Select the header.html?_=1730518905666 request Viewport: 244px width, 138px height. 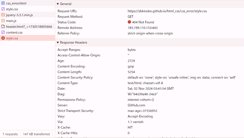tap(28, 27)
